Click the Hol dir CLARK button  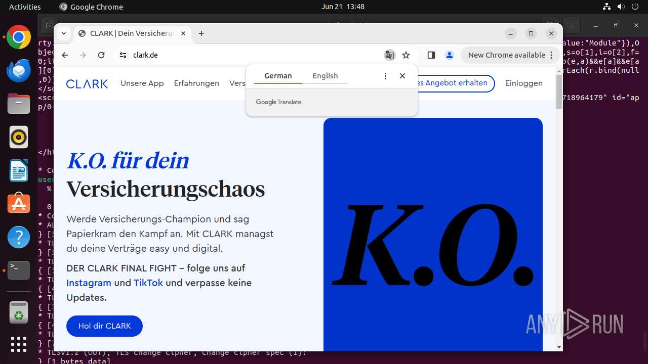(105, 326)
